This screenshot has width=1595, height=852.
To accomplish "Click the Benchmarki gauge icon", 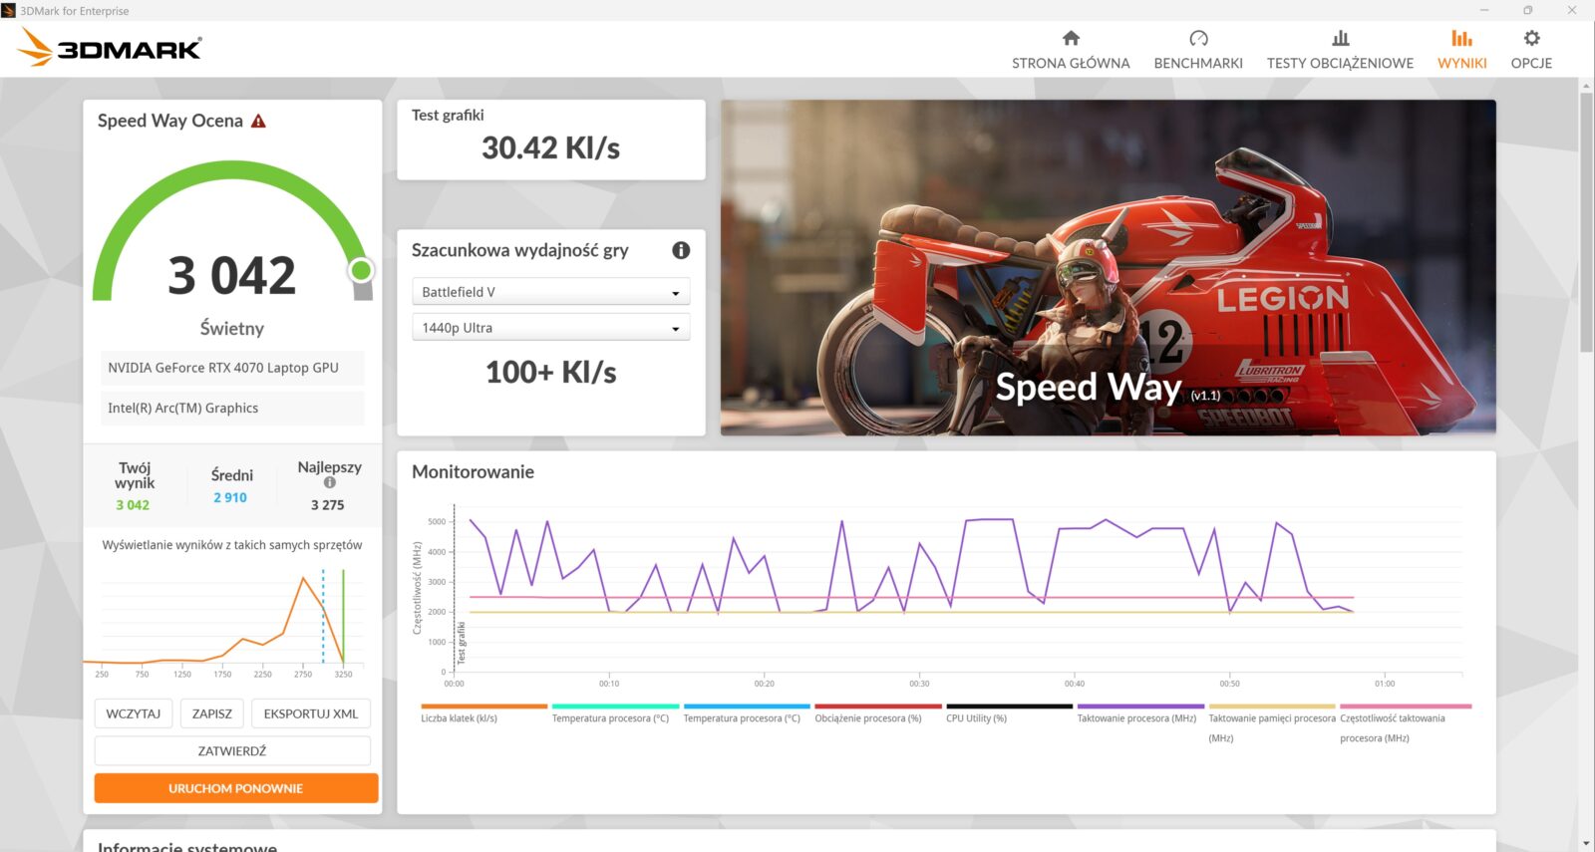I will (1198, 39).
